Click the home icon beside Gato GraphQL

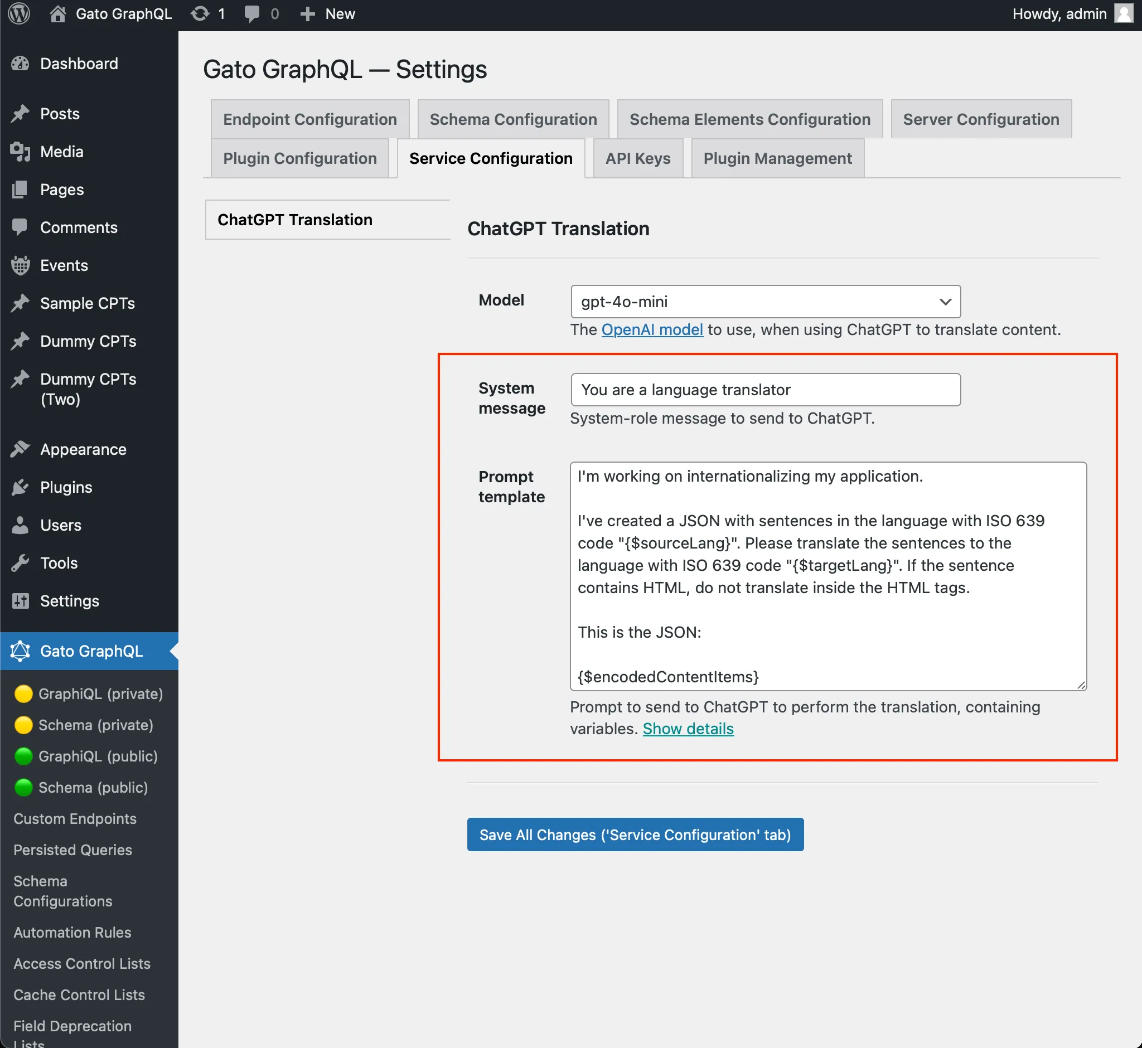point(57,13)
